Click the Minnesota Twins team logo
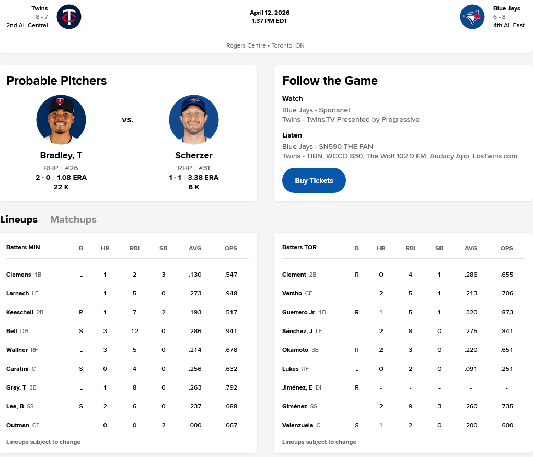This screenshot has height=457, width=533. pos(69,17)
